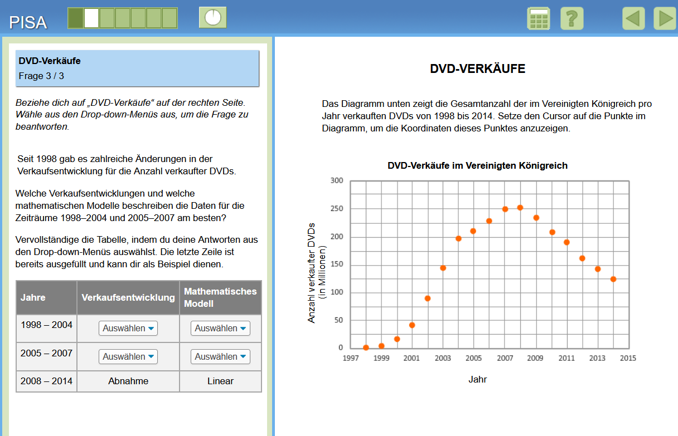Click the question mark help icon

[572, 19]
